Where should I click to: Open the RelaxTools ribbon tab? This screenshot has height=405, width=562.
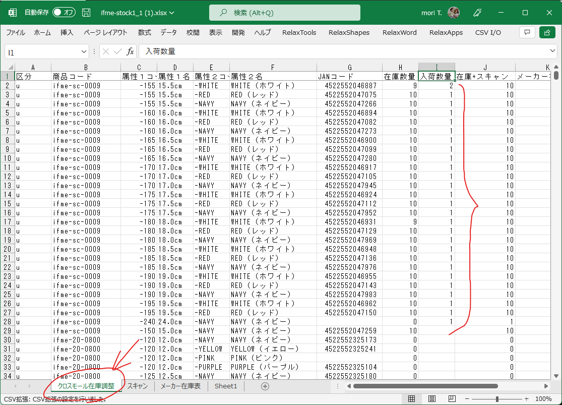pyautogui.click(x=299, y=32)
